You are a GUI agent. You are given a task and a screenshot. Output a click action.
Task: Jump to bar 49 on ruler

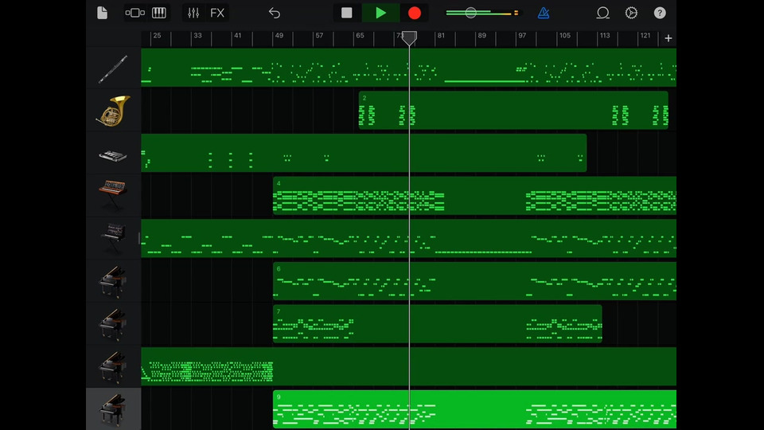[279, 36]
